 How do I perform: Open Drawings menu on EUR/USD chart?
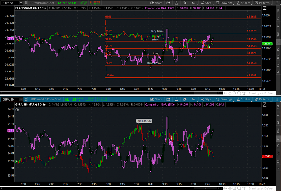click(x=224, y=3)
